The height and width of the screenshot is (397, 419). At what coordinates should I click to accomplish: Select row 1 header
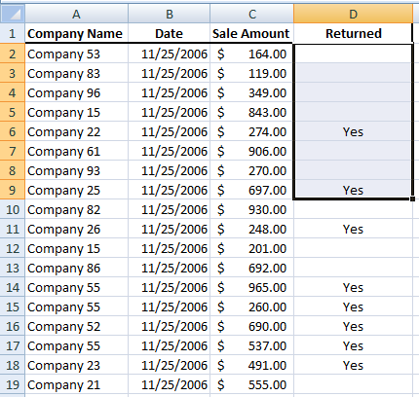click(13, 33)
